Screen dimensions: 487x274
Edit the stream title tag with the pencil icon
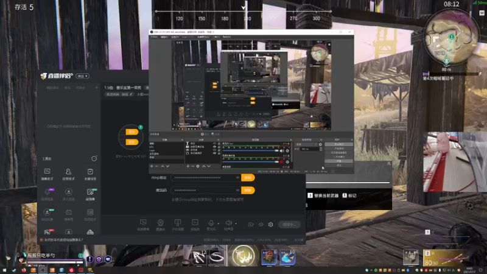131,94
